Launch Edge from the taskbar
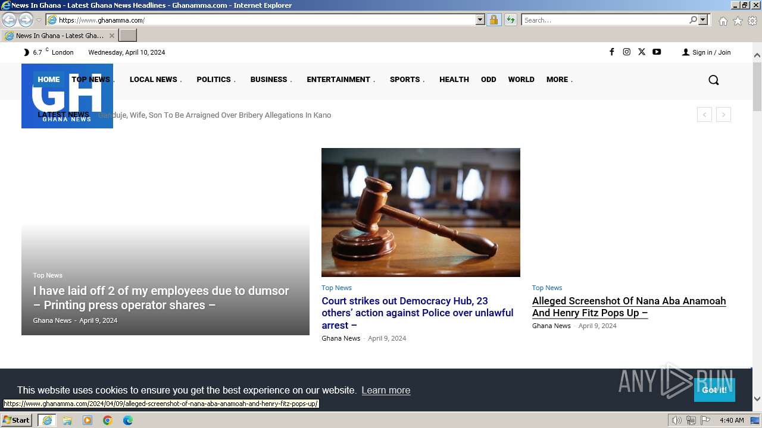 pos(128,420)
